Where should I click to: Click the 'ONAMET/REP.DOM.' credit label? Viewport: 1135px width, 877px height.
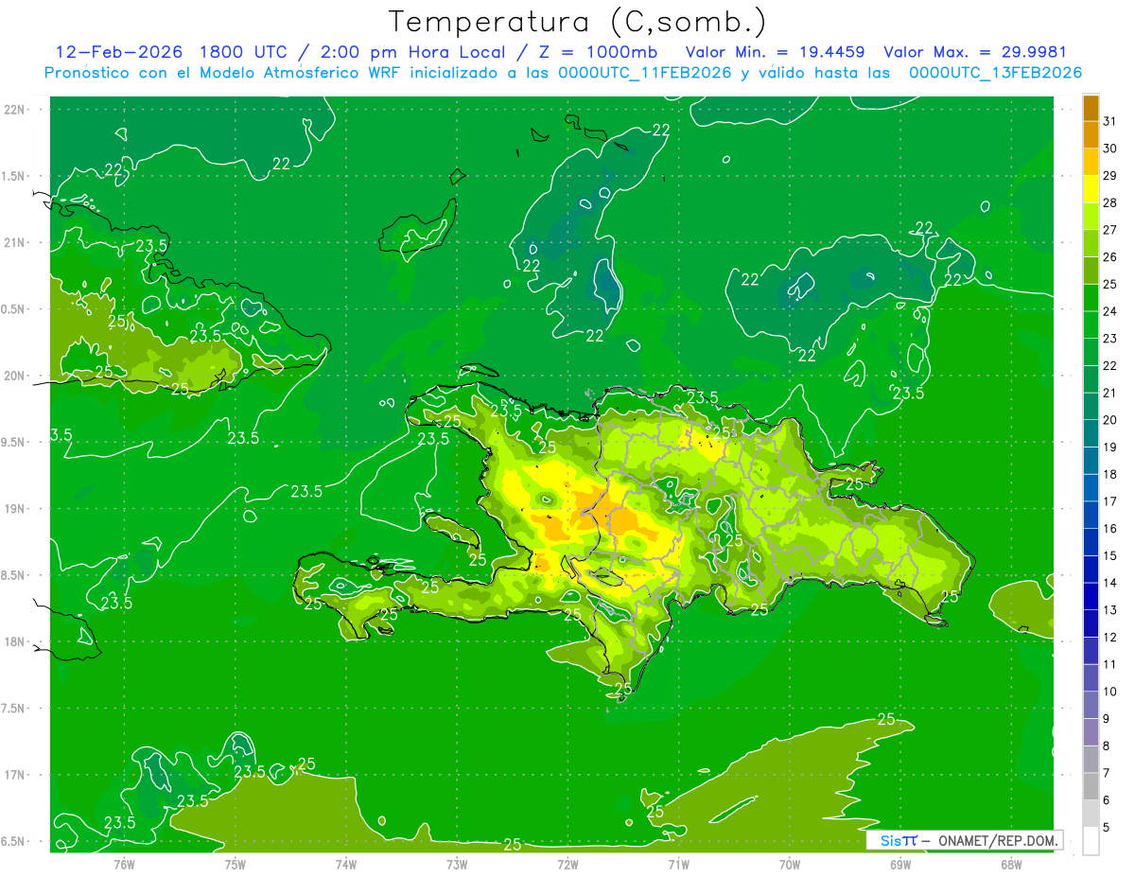998,840
